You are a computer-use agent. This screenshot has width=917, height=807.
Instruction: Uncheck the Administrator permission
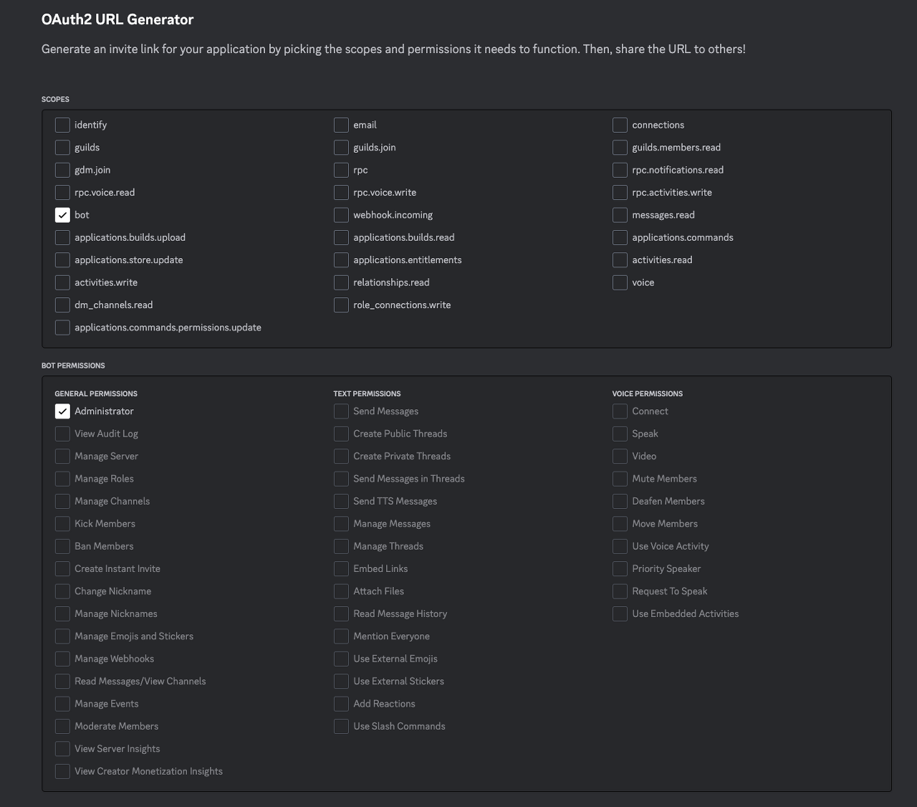click(x=62, y=411)
